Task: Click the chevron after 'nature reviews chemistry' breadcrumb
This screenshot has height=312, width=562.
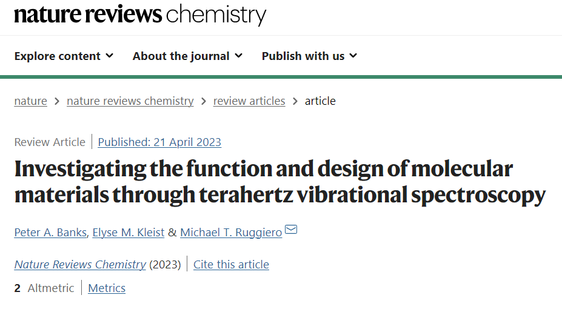Action: click(204, 101)
